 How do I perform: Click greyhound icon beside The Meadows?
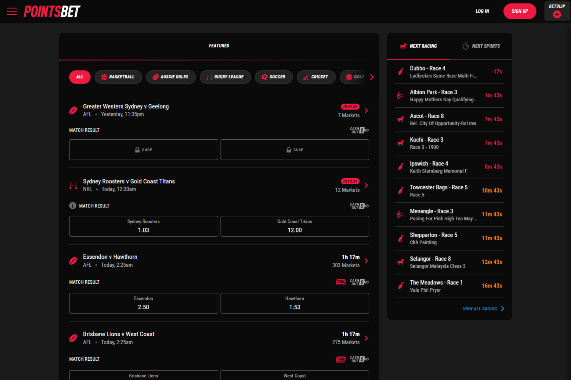[x=401, y=286]
